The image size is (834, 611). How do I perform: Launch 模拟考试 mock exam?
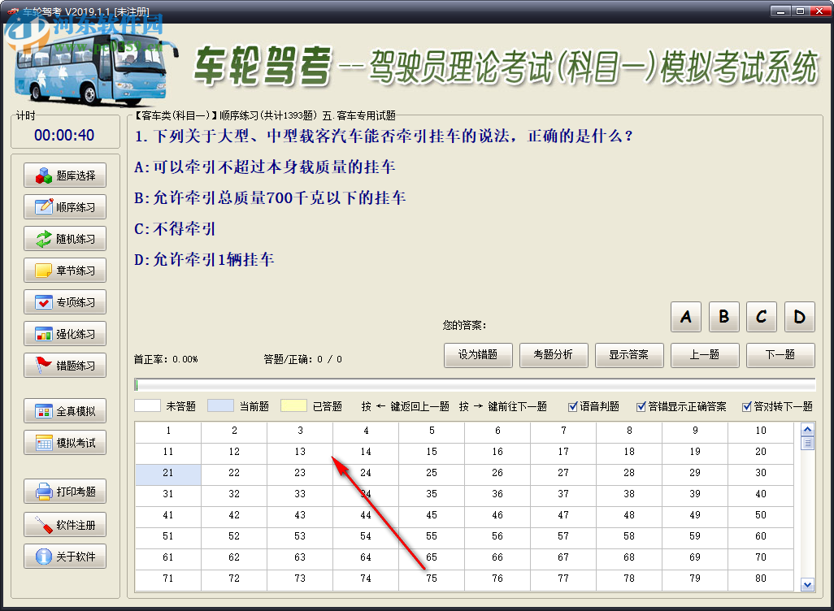tap(65, 443)
